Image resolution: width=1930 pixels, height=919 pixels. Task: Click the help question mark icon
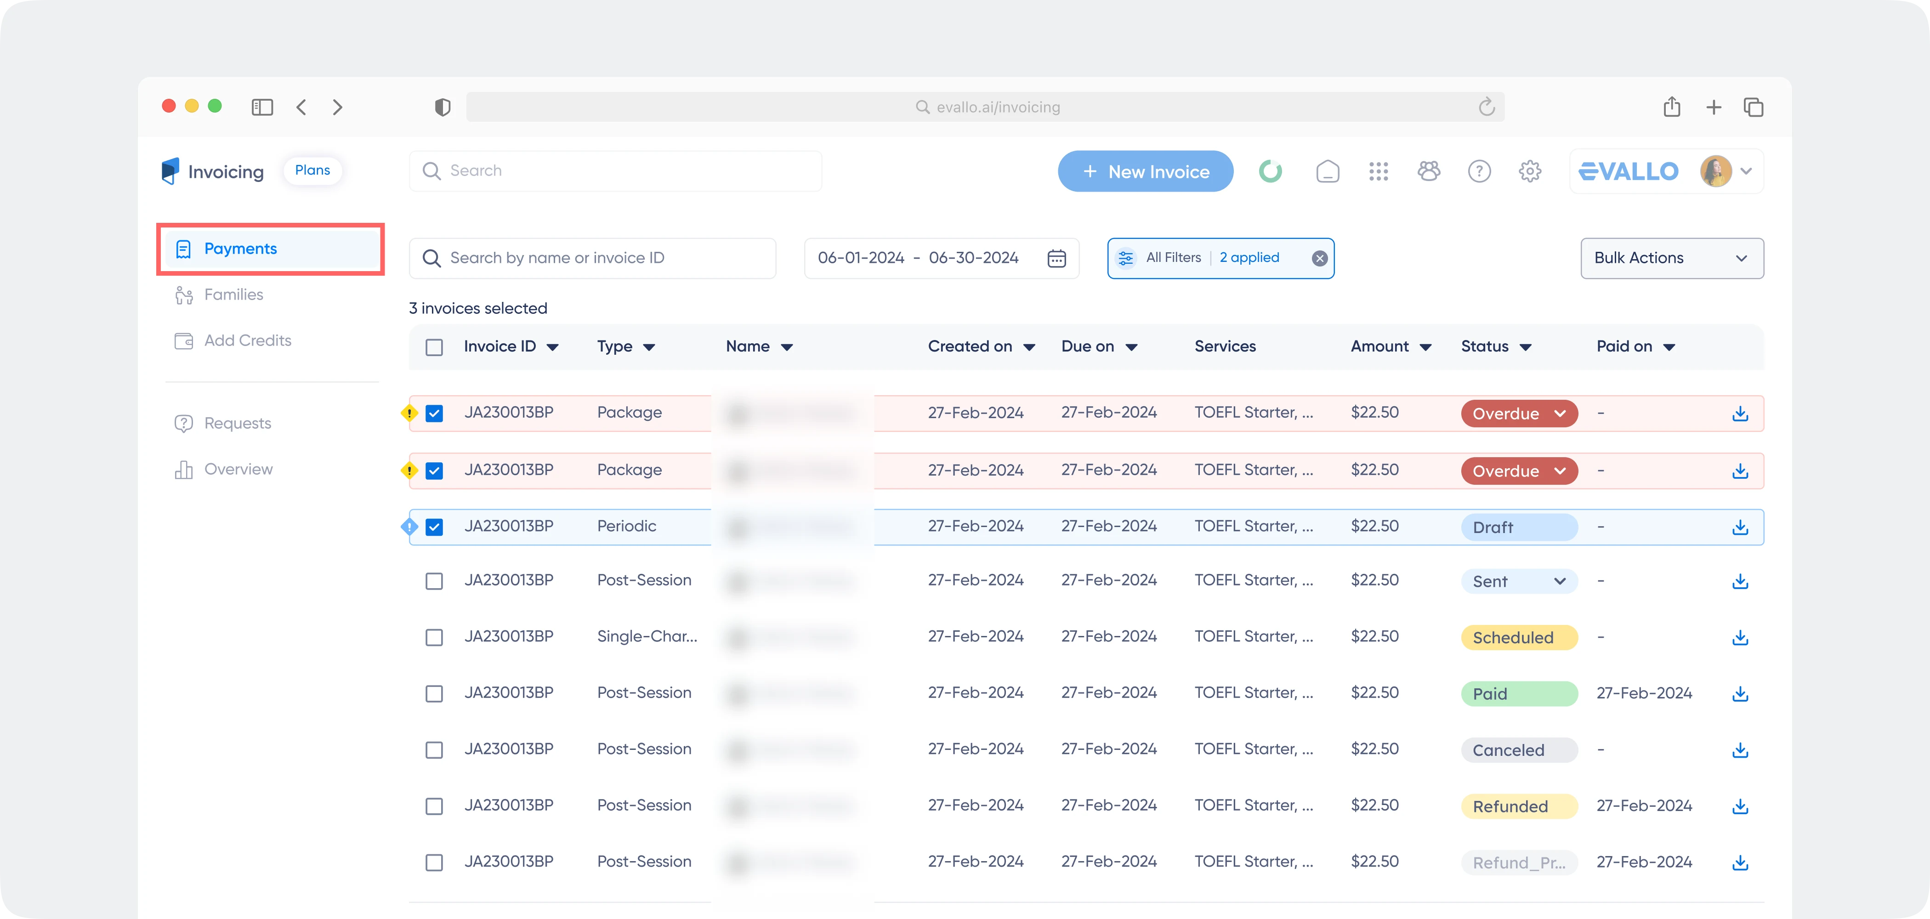1479,171
